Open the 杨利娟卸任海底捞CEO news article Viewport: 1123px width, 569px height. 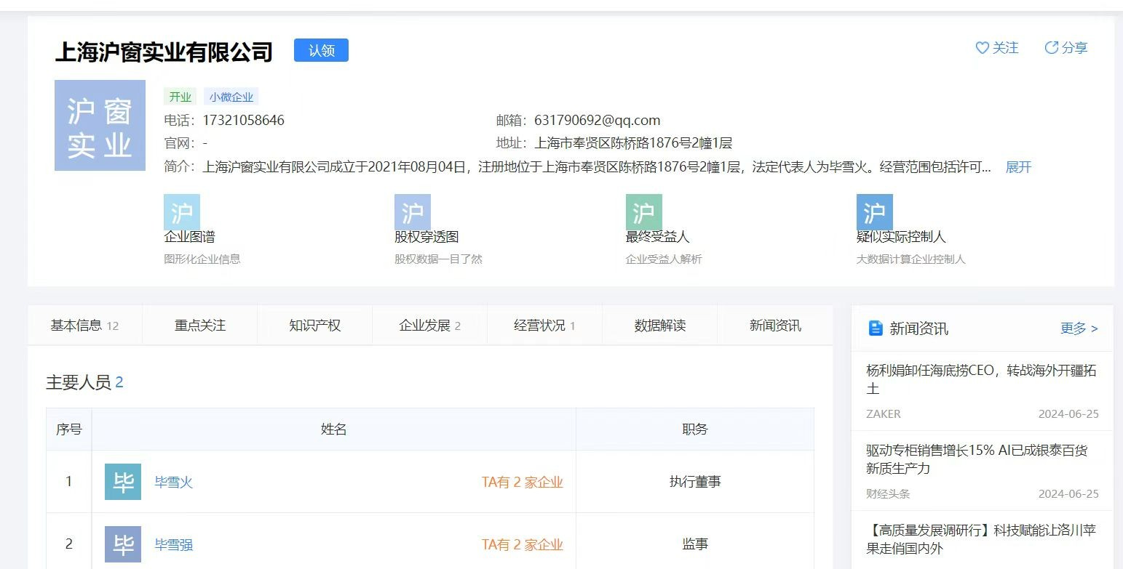pyautogui.click(x=980, y=379)
